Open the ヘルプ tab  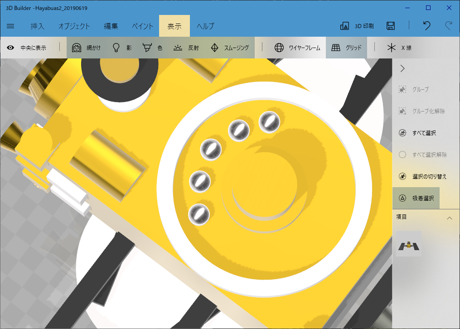point(205,26)
